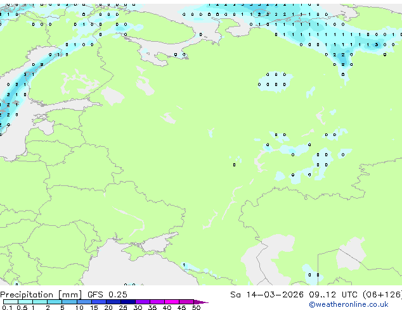402x310 pixels.
Task: Click the '20' legend scale label
Action: point(108,307)
